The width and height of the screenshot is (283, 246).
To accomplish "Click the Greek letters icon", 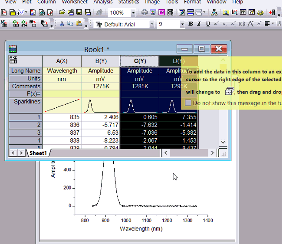I will 242,23.
